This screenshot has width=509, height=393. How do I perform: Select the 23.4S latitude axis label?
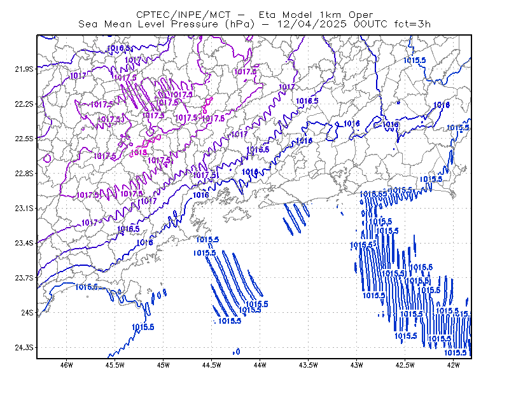[x=24, y=243]
